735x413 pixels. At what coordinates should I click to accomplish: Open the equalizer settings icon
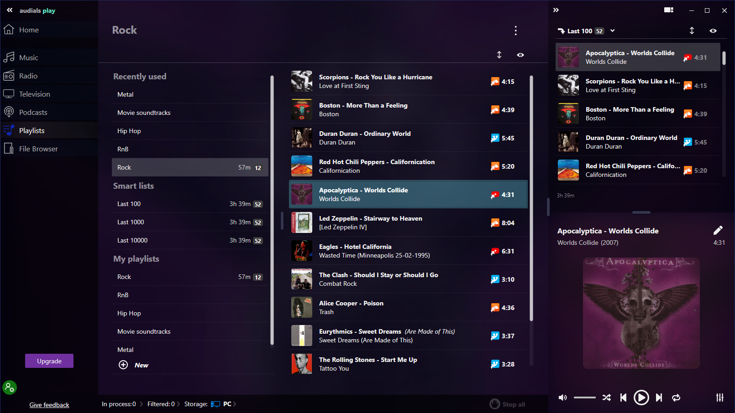[720, 398]
